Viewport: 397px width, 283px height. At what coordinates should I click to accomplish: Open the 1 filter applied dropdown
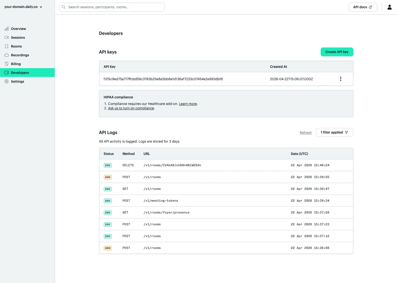(x=334, y=132)
